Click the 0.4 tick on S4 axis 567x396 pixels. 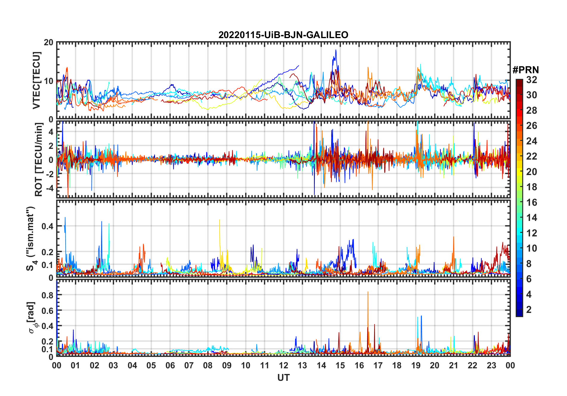point(47,226)
